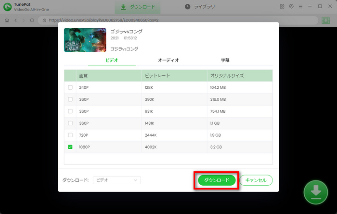The height and width of the screenshot is (214, 337).
Task: Select the オーディオ tab in dialog
Action: (168, 60)
